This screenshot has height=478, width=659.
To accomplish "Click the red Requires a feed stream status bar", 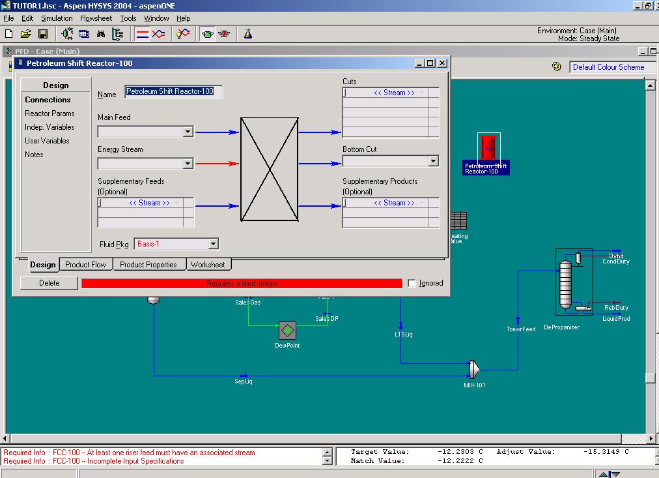I will (242, 284).
